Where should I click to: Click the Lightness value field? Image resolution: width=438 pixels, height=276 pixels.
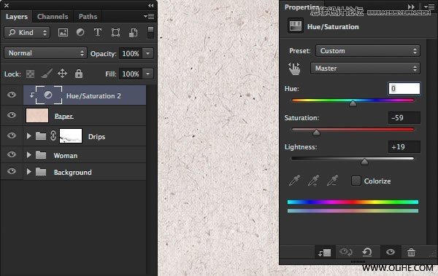click(404, 147)
